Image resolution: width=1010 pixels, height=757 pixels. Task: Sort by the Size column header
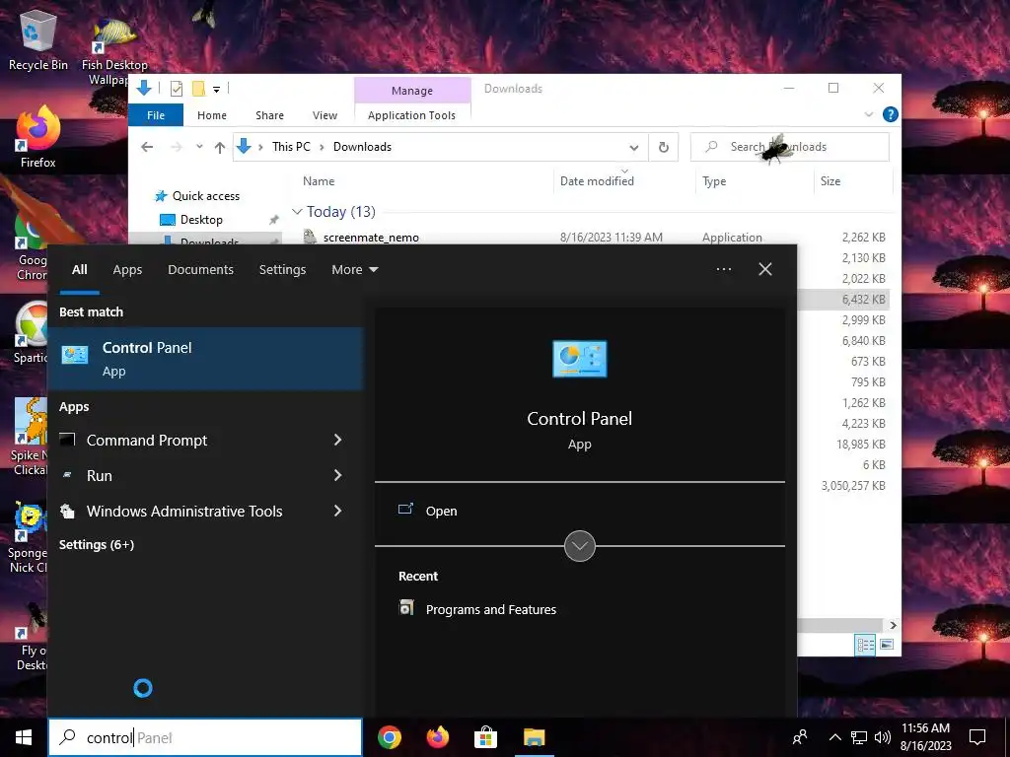830,181
